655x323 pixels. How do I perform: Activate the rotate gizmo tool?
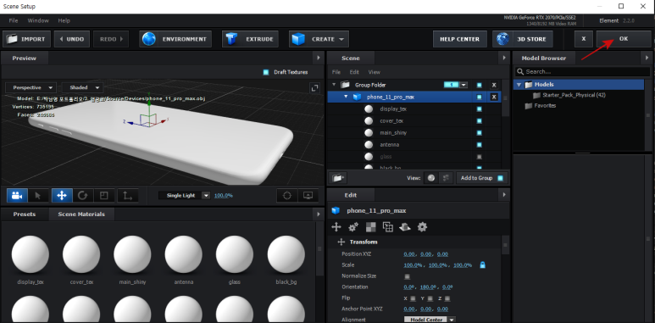[x=83, y=195]
